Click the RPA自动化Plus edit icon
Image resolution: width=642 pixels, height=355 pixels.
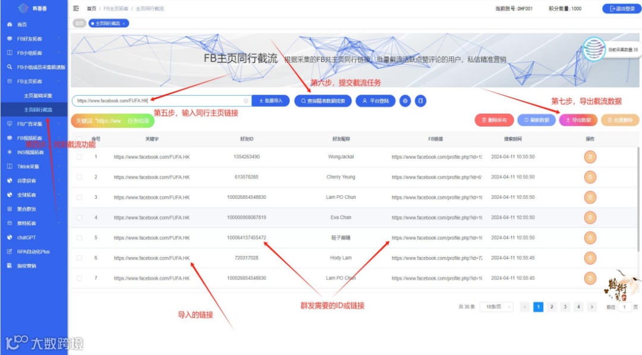point(10,252)
